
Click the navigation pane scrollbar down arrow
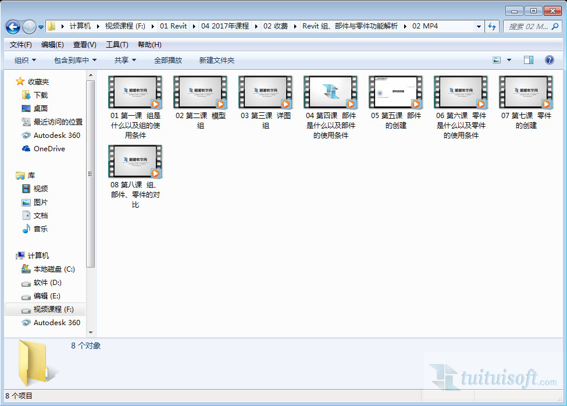click(x=91, y=333)
